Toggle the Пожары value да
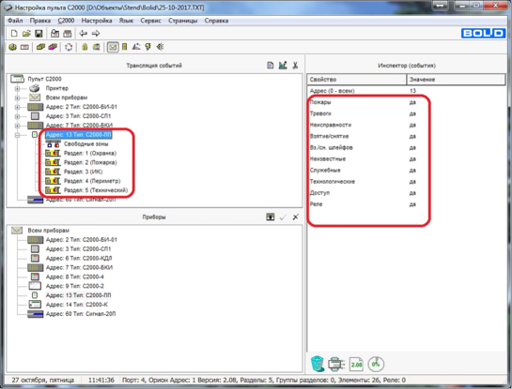The width and height of the screenshot is (512, 389). click(412, 102)
